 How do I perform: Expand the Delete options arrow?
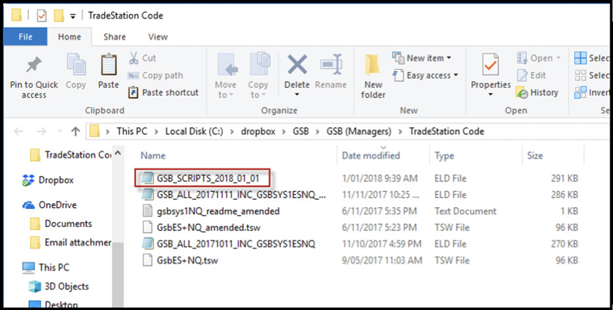(x=297, y=95)
